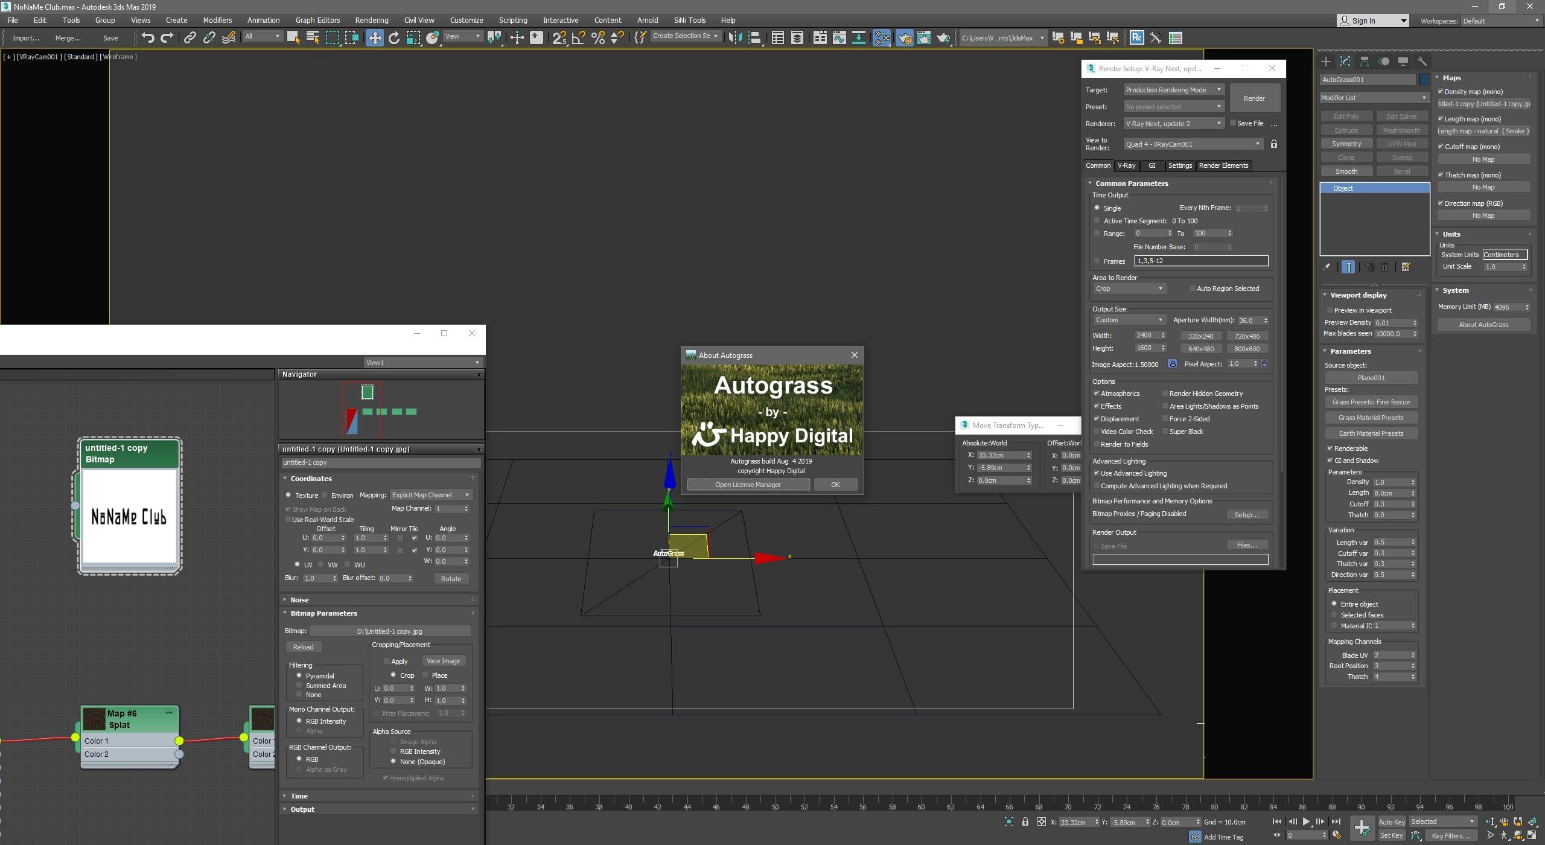Activate the Select and Move tool
1545x845 pixels.
375,37
